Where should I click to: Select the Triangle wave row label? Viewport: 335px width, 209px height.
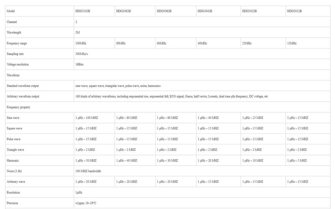point(15,150)
